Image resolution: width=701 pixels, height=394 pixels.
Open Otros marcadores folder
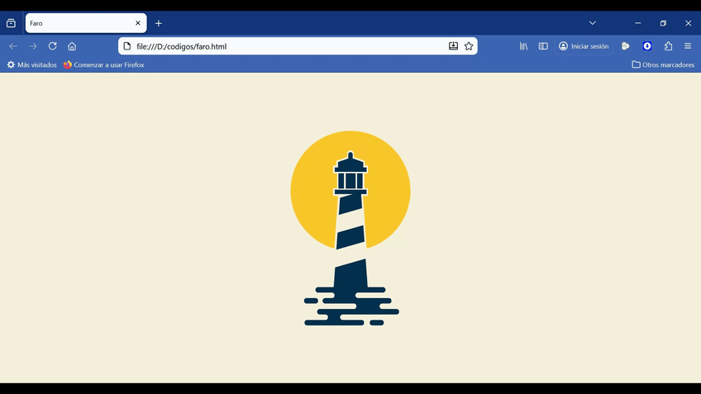point(663,64)
